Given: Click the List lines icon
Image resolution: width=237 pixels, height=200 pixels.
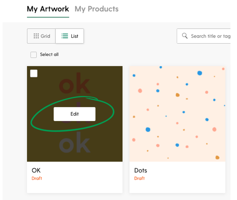Looking at the screenshot, I should (64, 36).
